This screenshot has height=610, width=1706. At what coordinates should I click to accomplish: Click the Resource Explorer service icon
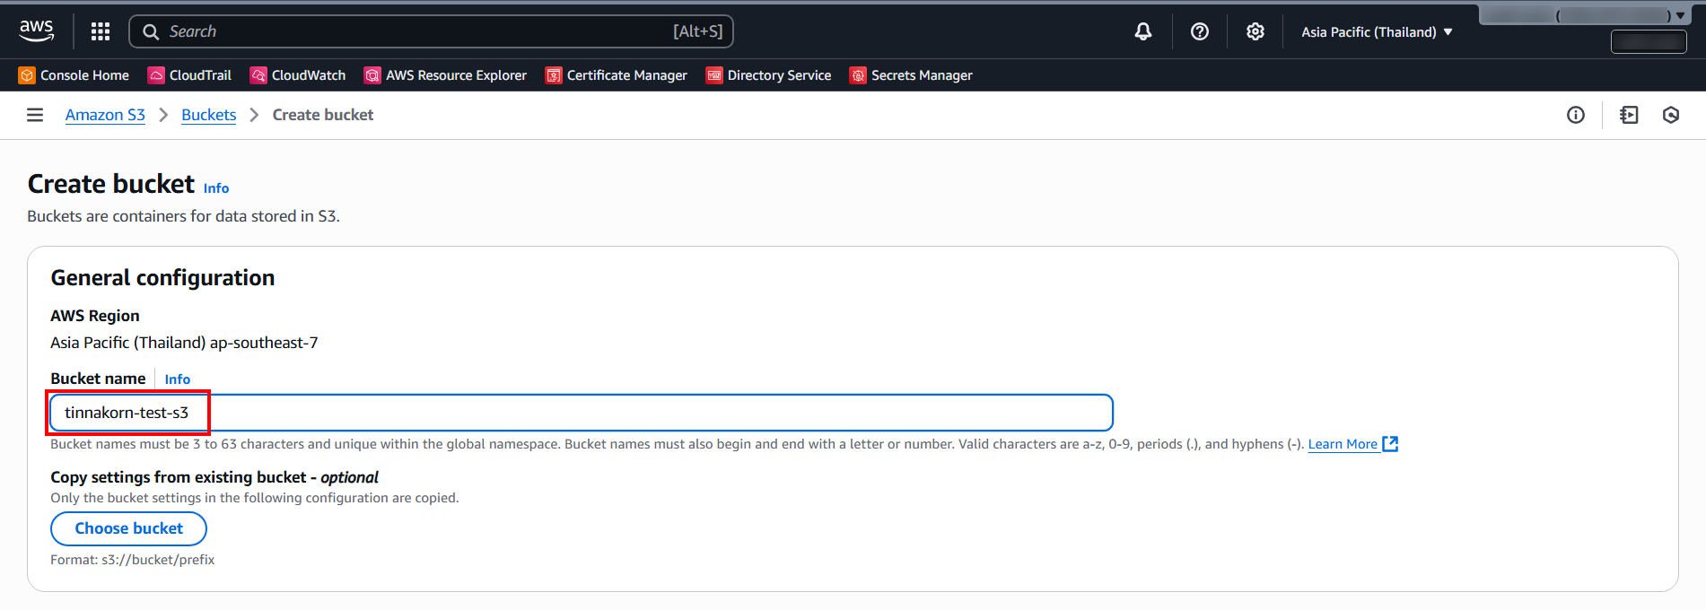372,75
